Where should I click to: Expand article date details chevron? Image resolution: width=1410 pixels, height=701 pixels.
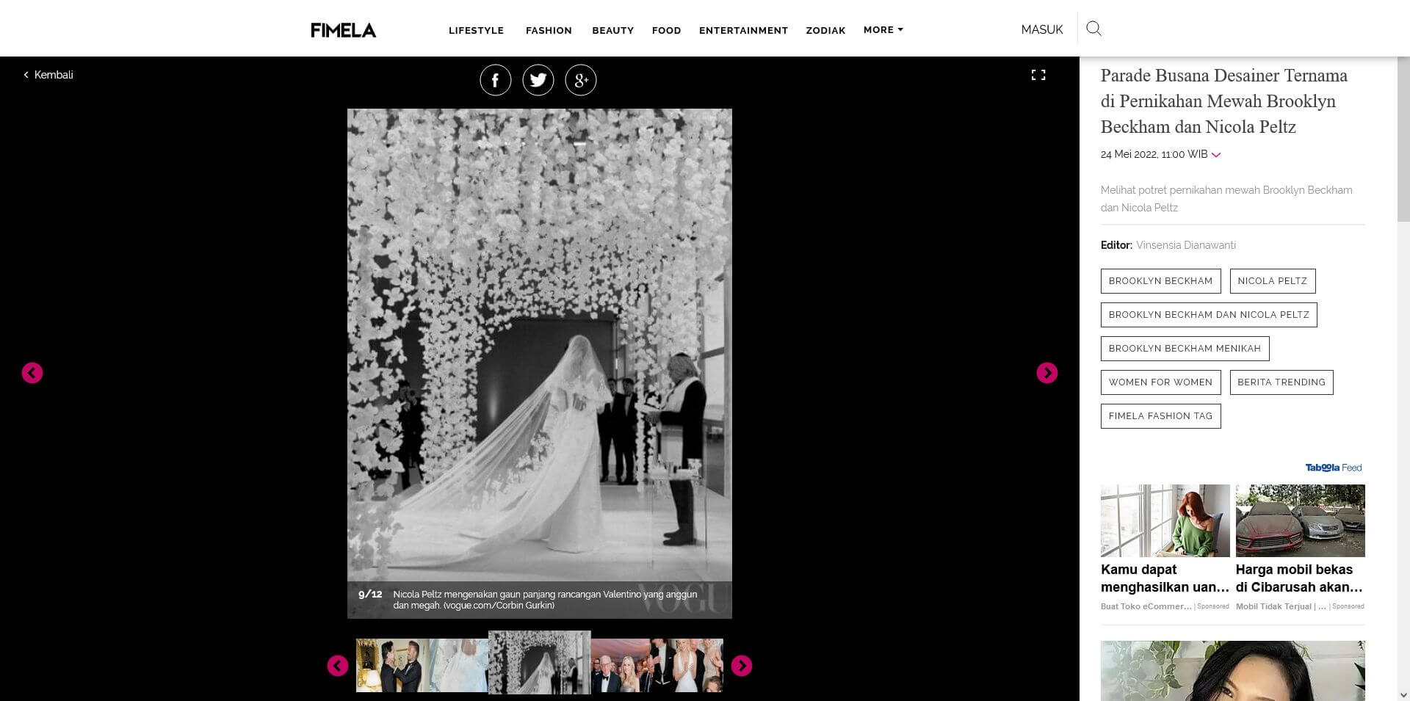click(x=1216, y=155)
